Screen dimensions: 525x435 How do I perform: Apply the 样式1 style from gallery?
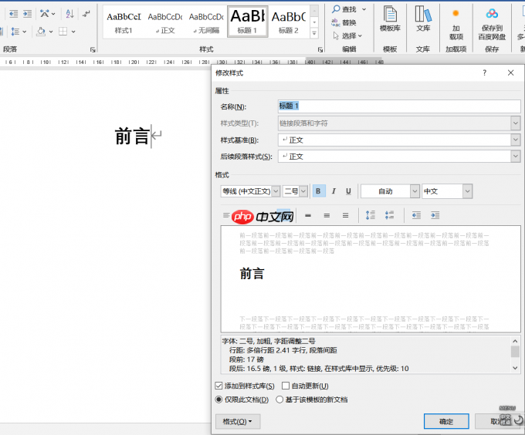point(124,22)
